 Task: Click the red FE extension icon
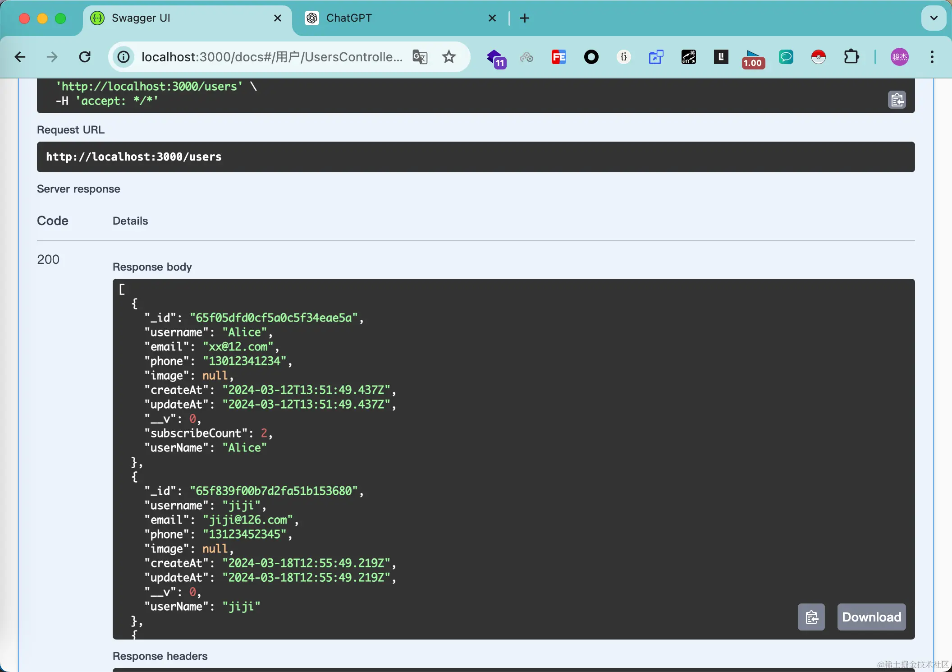[x=558, y=57]
